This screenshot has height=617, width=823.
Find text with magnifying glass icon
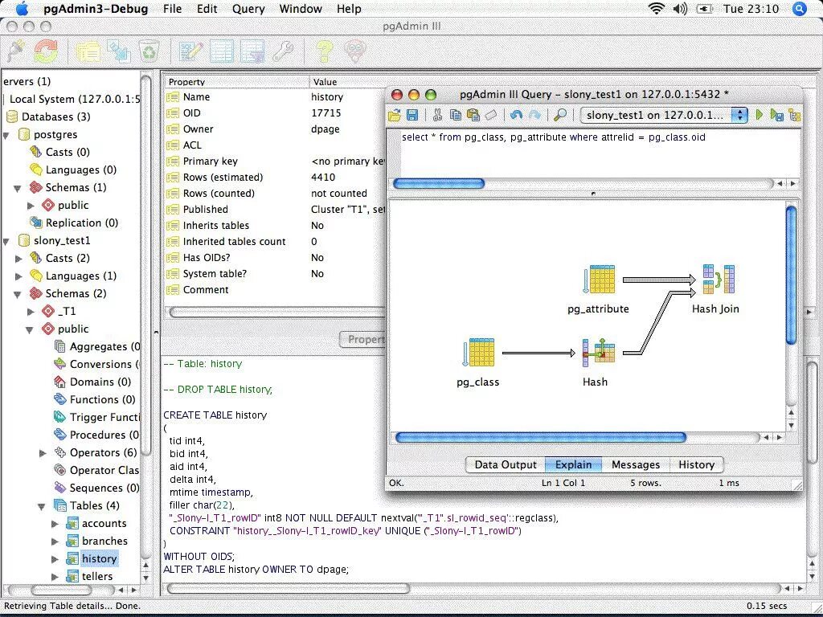[560, 115]
